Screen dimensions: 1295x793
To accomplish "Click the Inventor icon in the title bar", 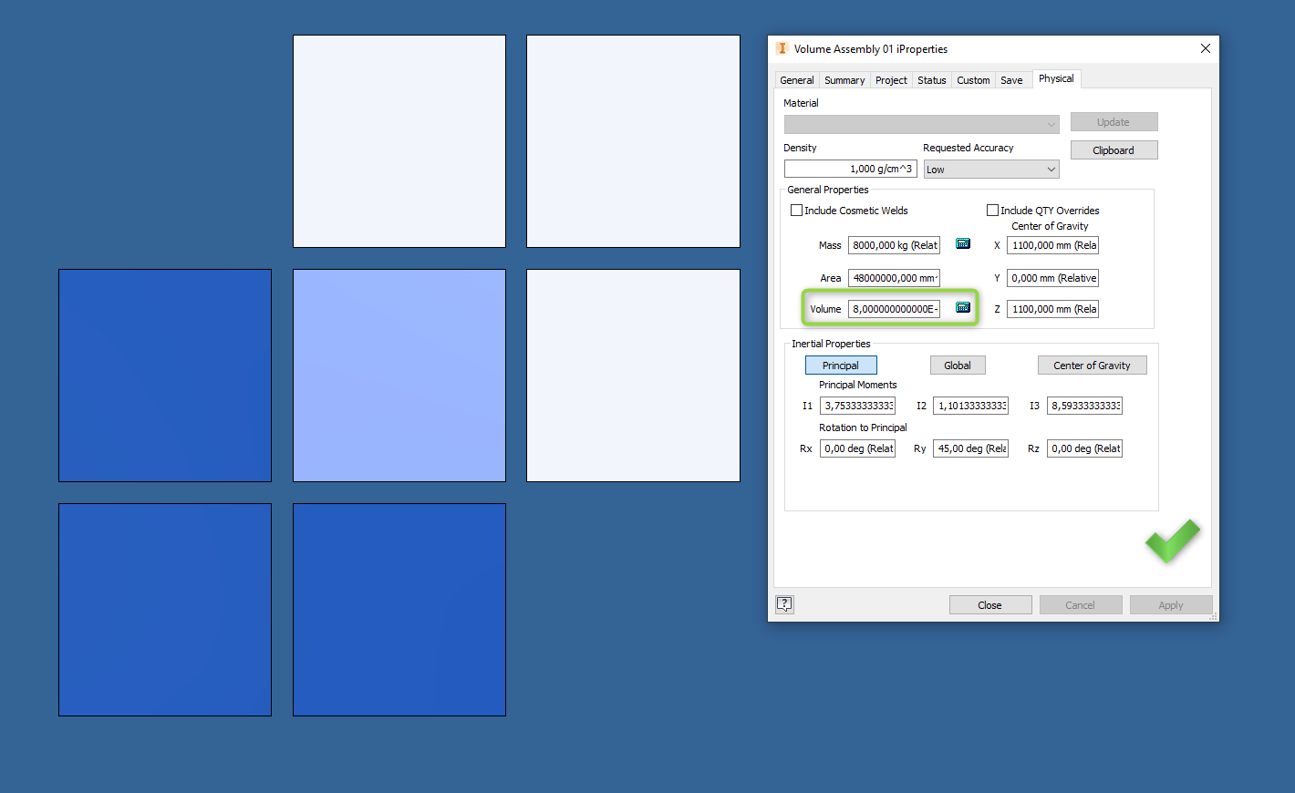I will point(782,48).
